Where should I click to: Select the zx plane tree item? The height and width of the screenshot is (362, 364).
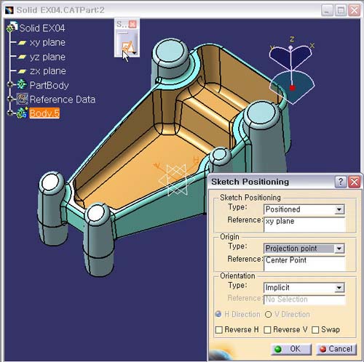[x=47, y=71]
